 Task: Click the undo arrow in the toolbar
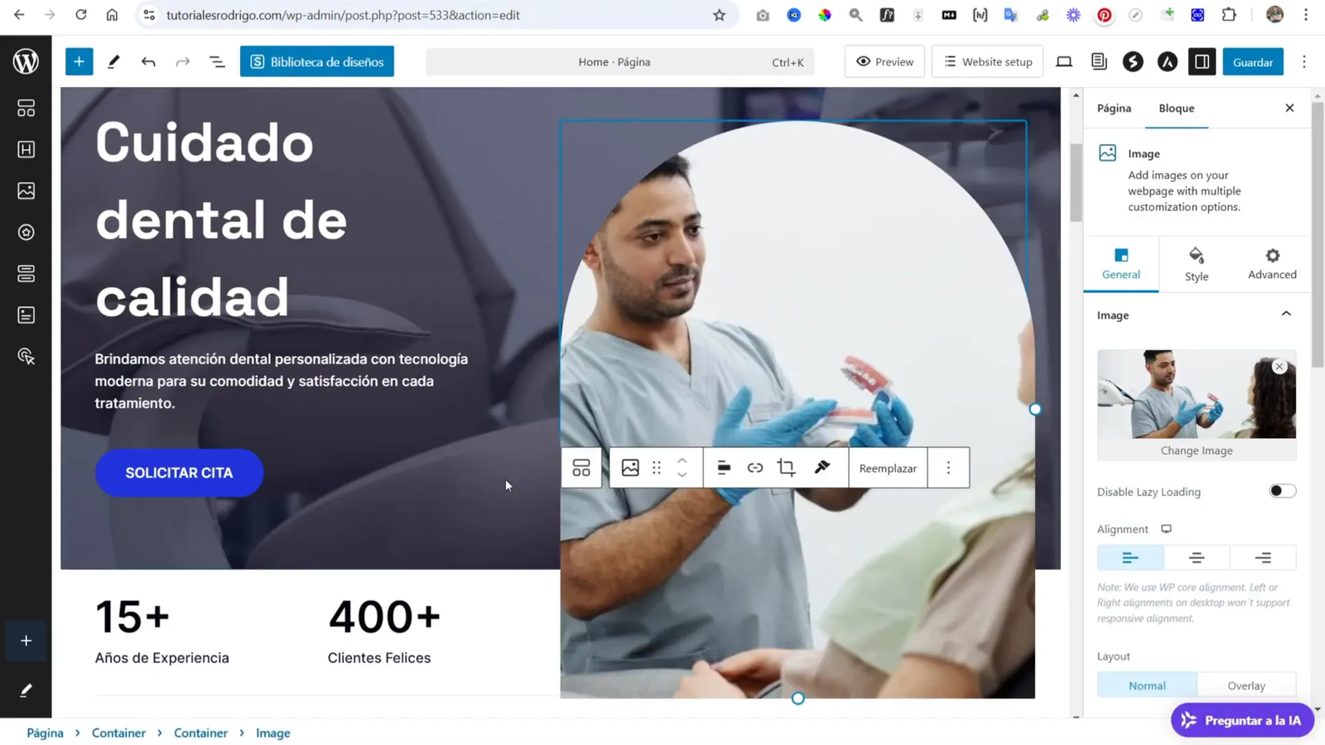coord(148,60)
